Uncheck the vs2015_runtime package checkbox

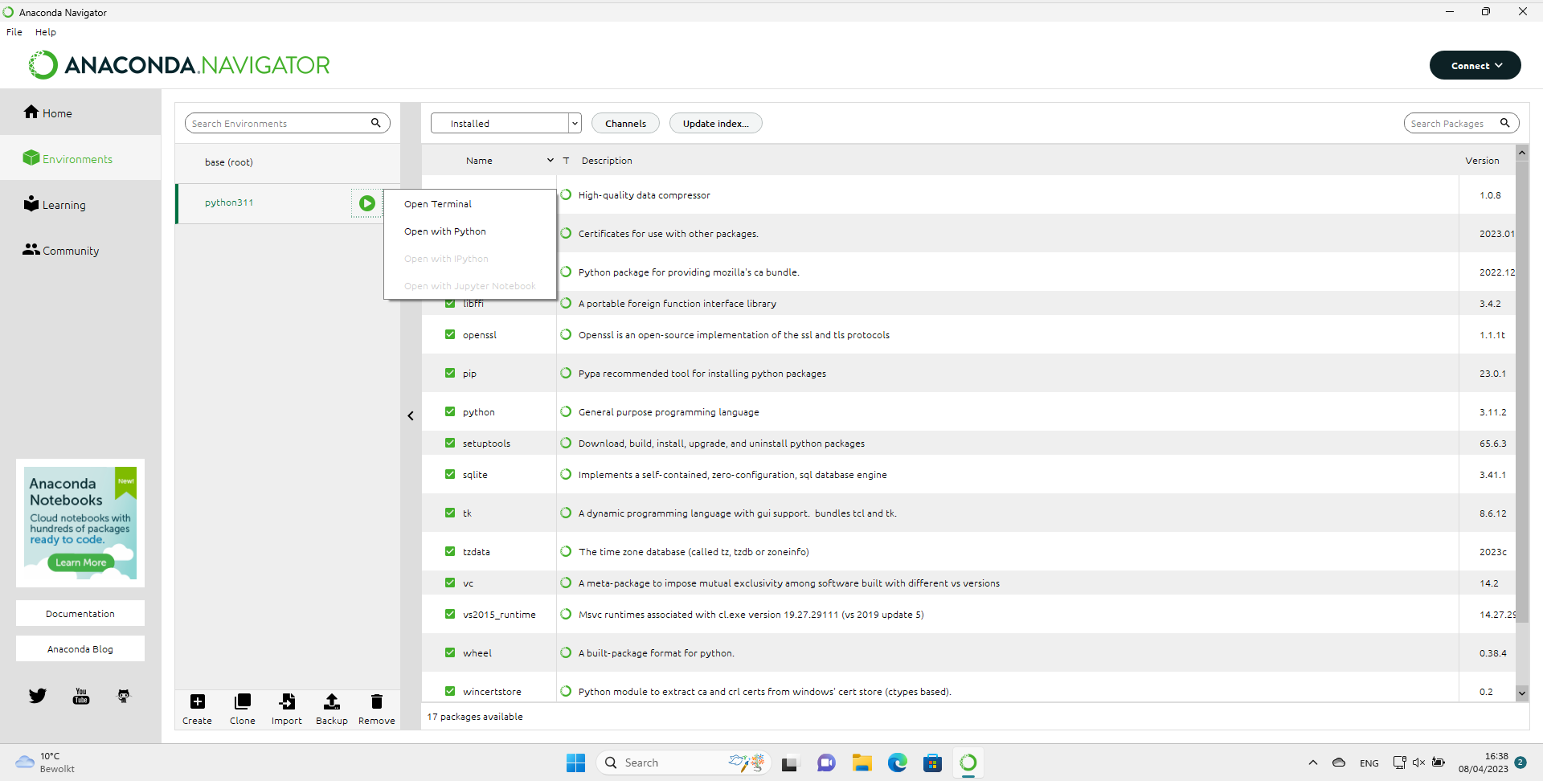coord(450,614)
